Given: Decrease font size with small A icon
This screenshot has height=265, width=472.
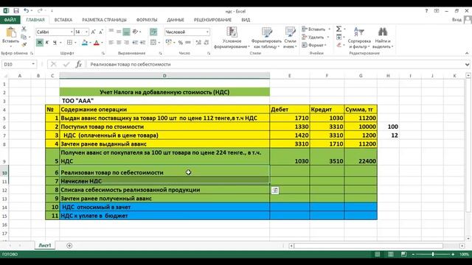Looking at the screenshot, I should click(101, 32).
